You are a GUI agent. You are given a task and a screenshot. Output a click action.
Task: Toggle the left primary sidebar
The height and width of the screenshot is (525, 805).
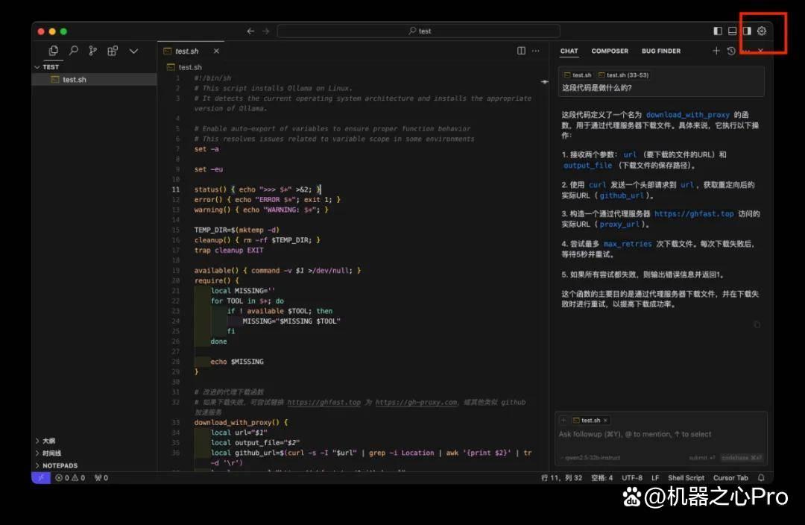(x=718, y=31)
